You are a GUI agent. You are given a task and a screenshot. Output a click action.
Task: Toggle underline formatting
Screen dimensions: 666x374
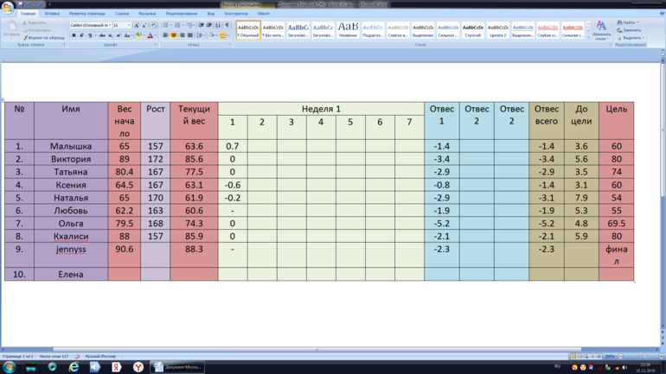92,35
